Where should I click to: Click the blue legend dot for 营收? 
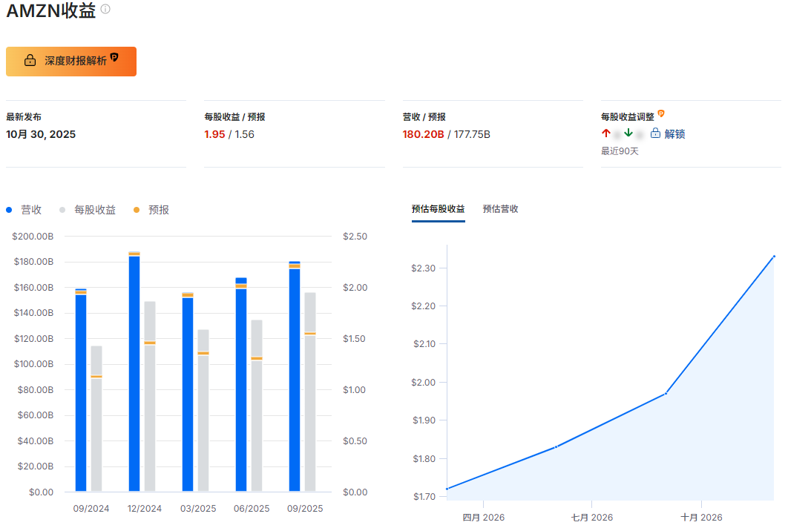pos(7,210)
